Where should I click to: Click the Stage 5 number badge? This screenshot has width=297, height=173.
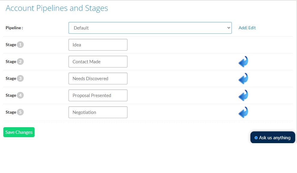(20, 112)
